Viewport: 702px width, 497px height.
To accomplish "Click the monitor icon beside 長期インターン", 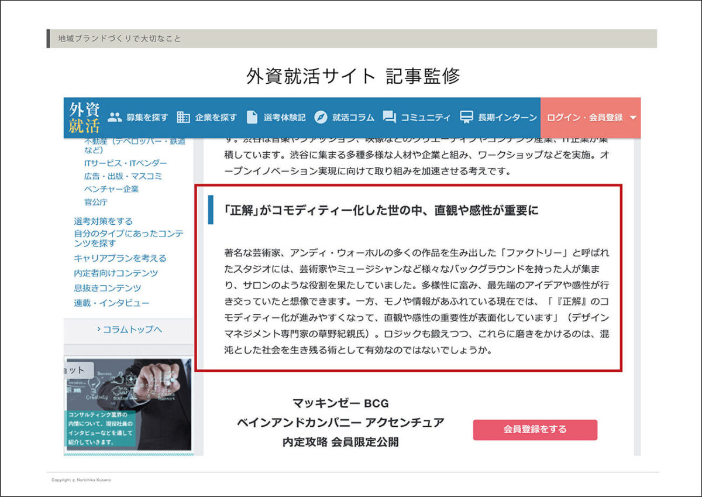I will pos(466,117).
